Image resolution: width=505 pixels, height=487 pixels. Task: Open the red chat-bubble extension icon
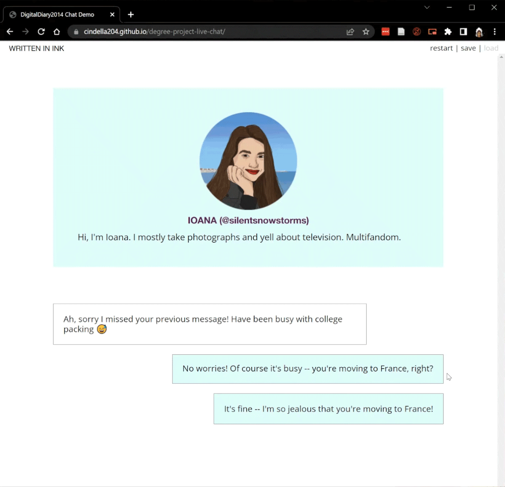(x=385, y=32)
